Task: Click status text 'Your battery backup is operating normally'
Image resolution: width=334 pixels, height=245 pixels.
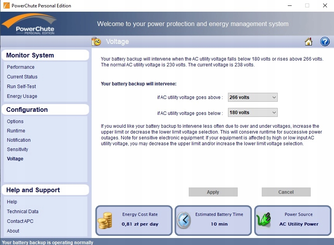Action: pyautogui.click(x=47, y=242)
